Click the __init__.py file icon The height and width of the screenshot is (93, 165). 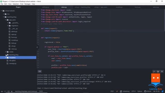tap(10, 29)
